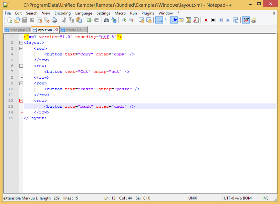Switch to the meta.prop tab
280x204 pixels.
coord(17,30)
